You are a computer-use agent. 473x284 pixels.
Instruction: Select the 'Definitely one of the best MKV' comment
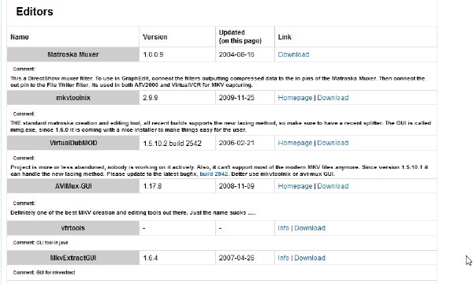133,213
